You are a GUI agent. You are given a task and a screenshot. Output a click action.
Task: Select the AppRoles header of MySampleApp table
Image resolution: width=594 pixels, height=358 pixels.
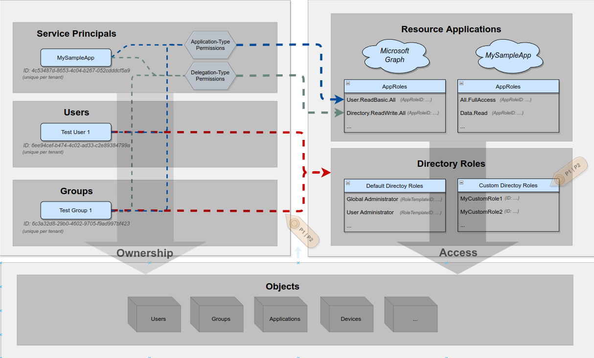[x=508, y=86]
